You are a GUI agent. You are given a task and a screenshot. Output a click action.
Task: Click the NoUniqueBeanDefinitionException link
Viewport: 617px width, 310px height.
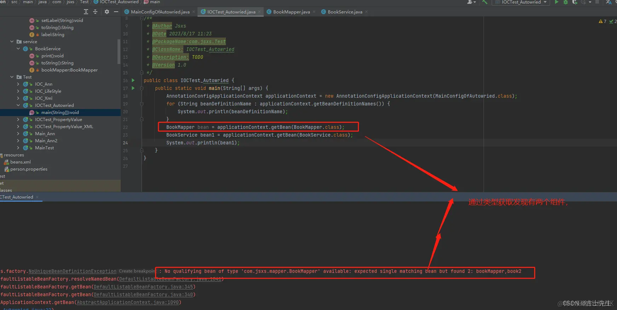click(x=73, y=271)
